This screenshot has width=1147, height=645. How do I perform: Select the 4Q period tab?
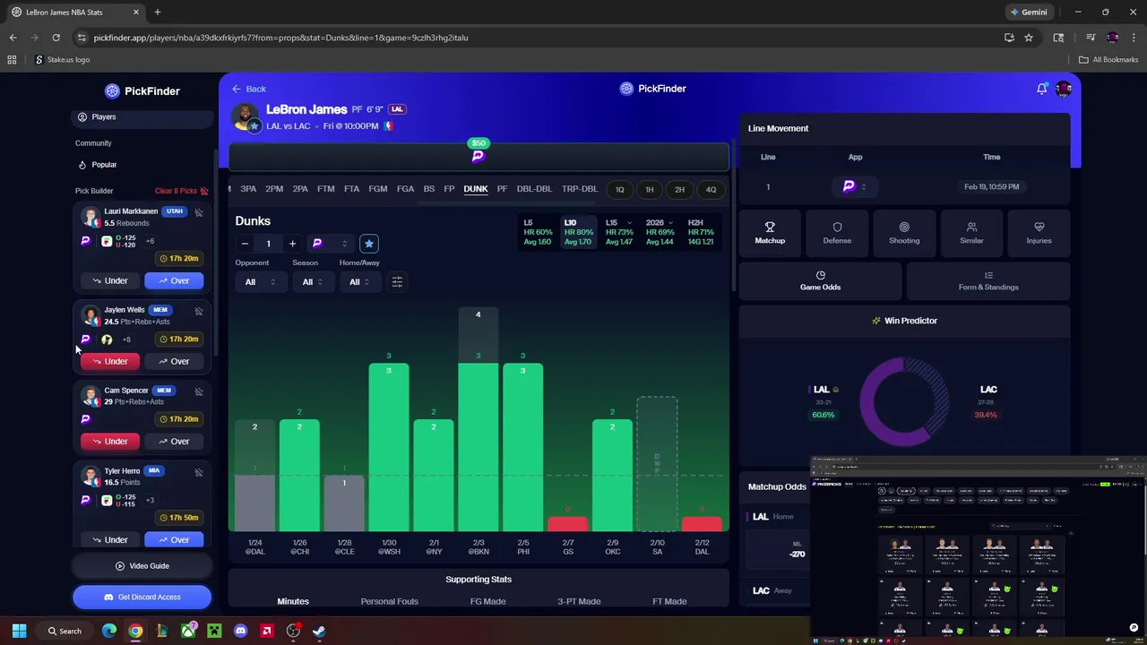pos(711,190)
